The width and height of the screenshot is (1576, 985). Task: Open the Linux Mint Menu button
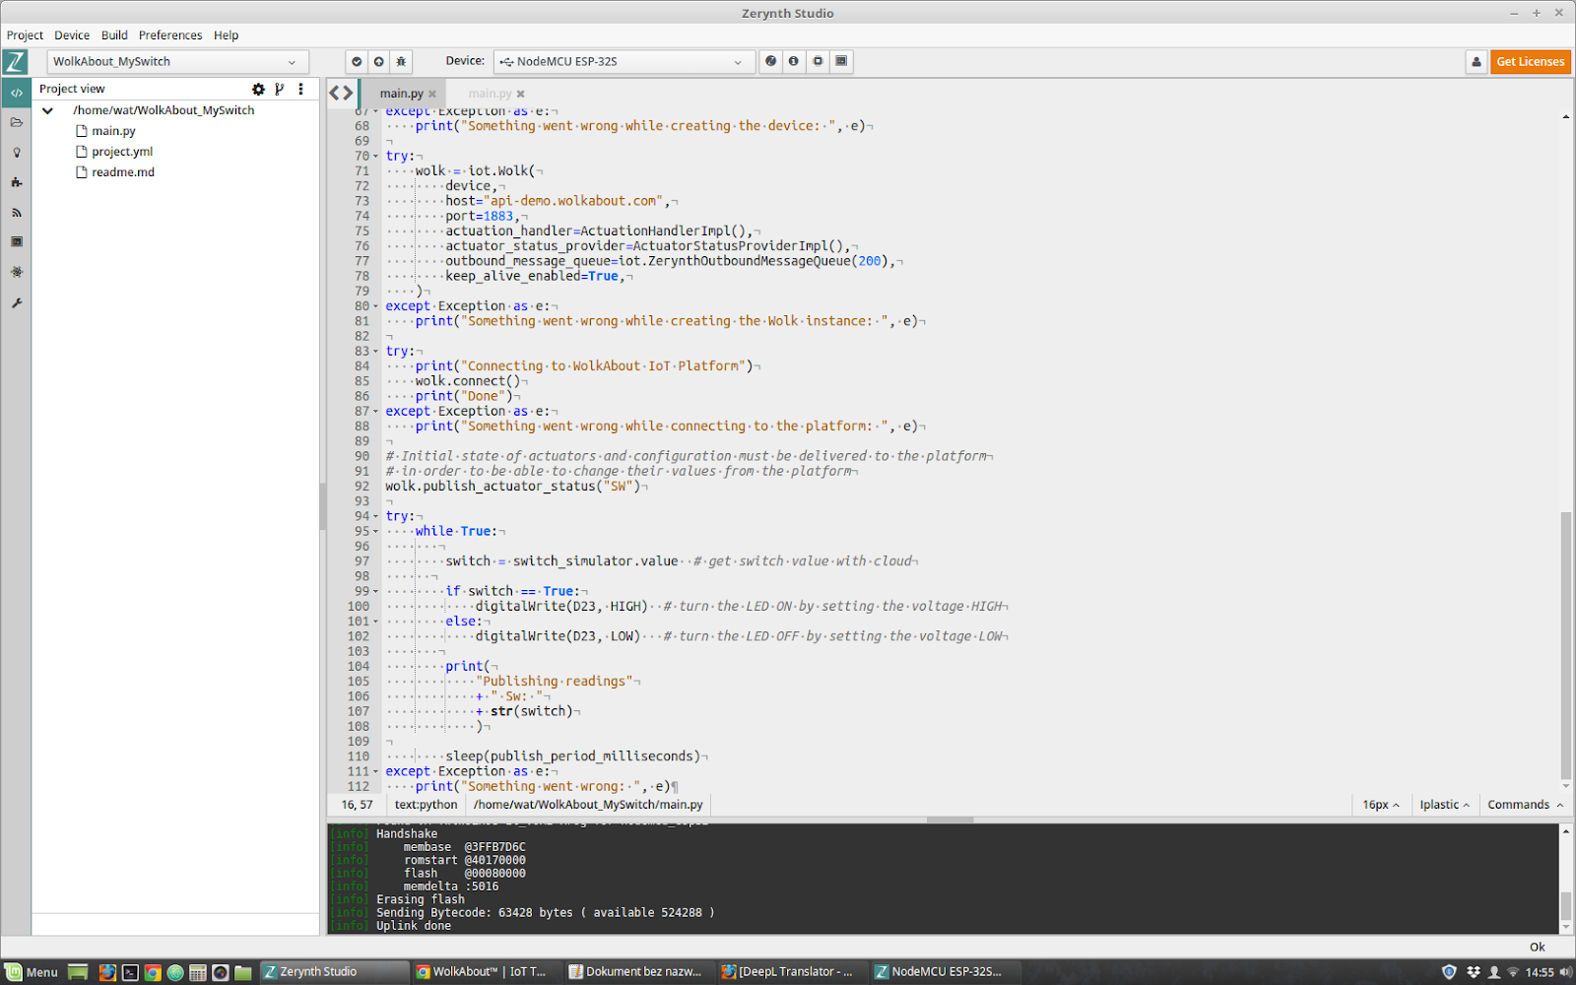tap(32, 972)
